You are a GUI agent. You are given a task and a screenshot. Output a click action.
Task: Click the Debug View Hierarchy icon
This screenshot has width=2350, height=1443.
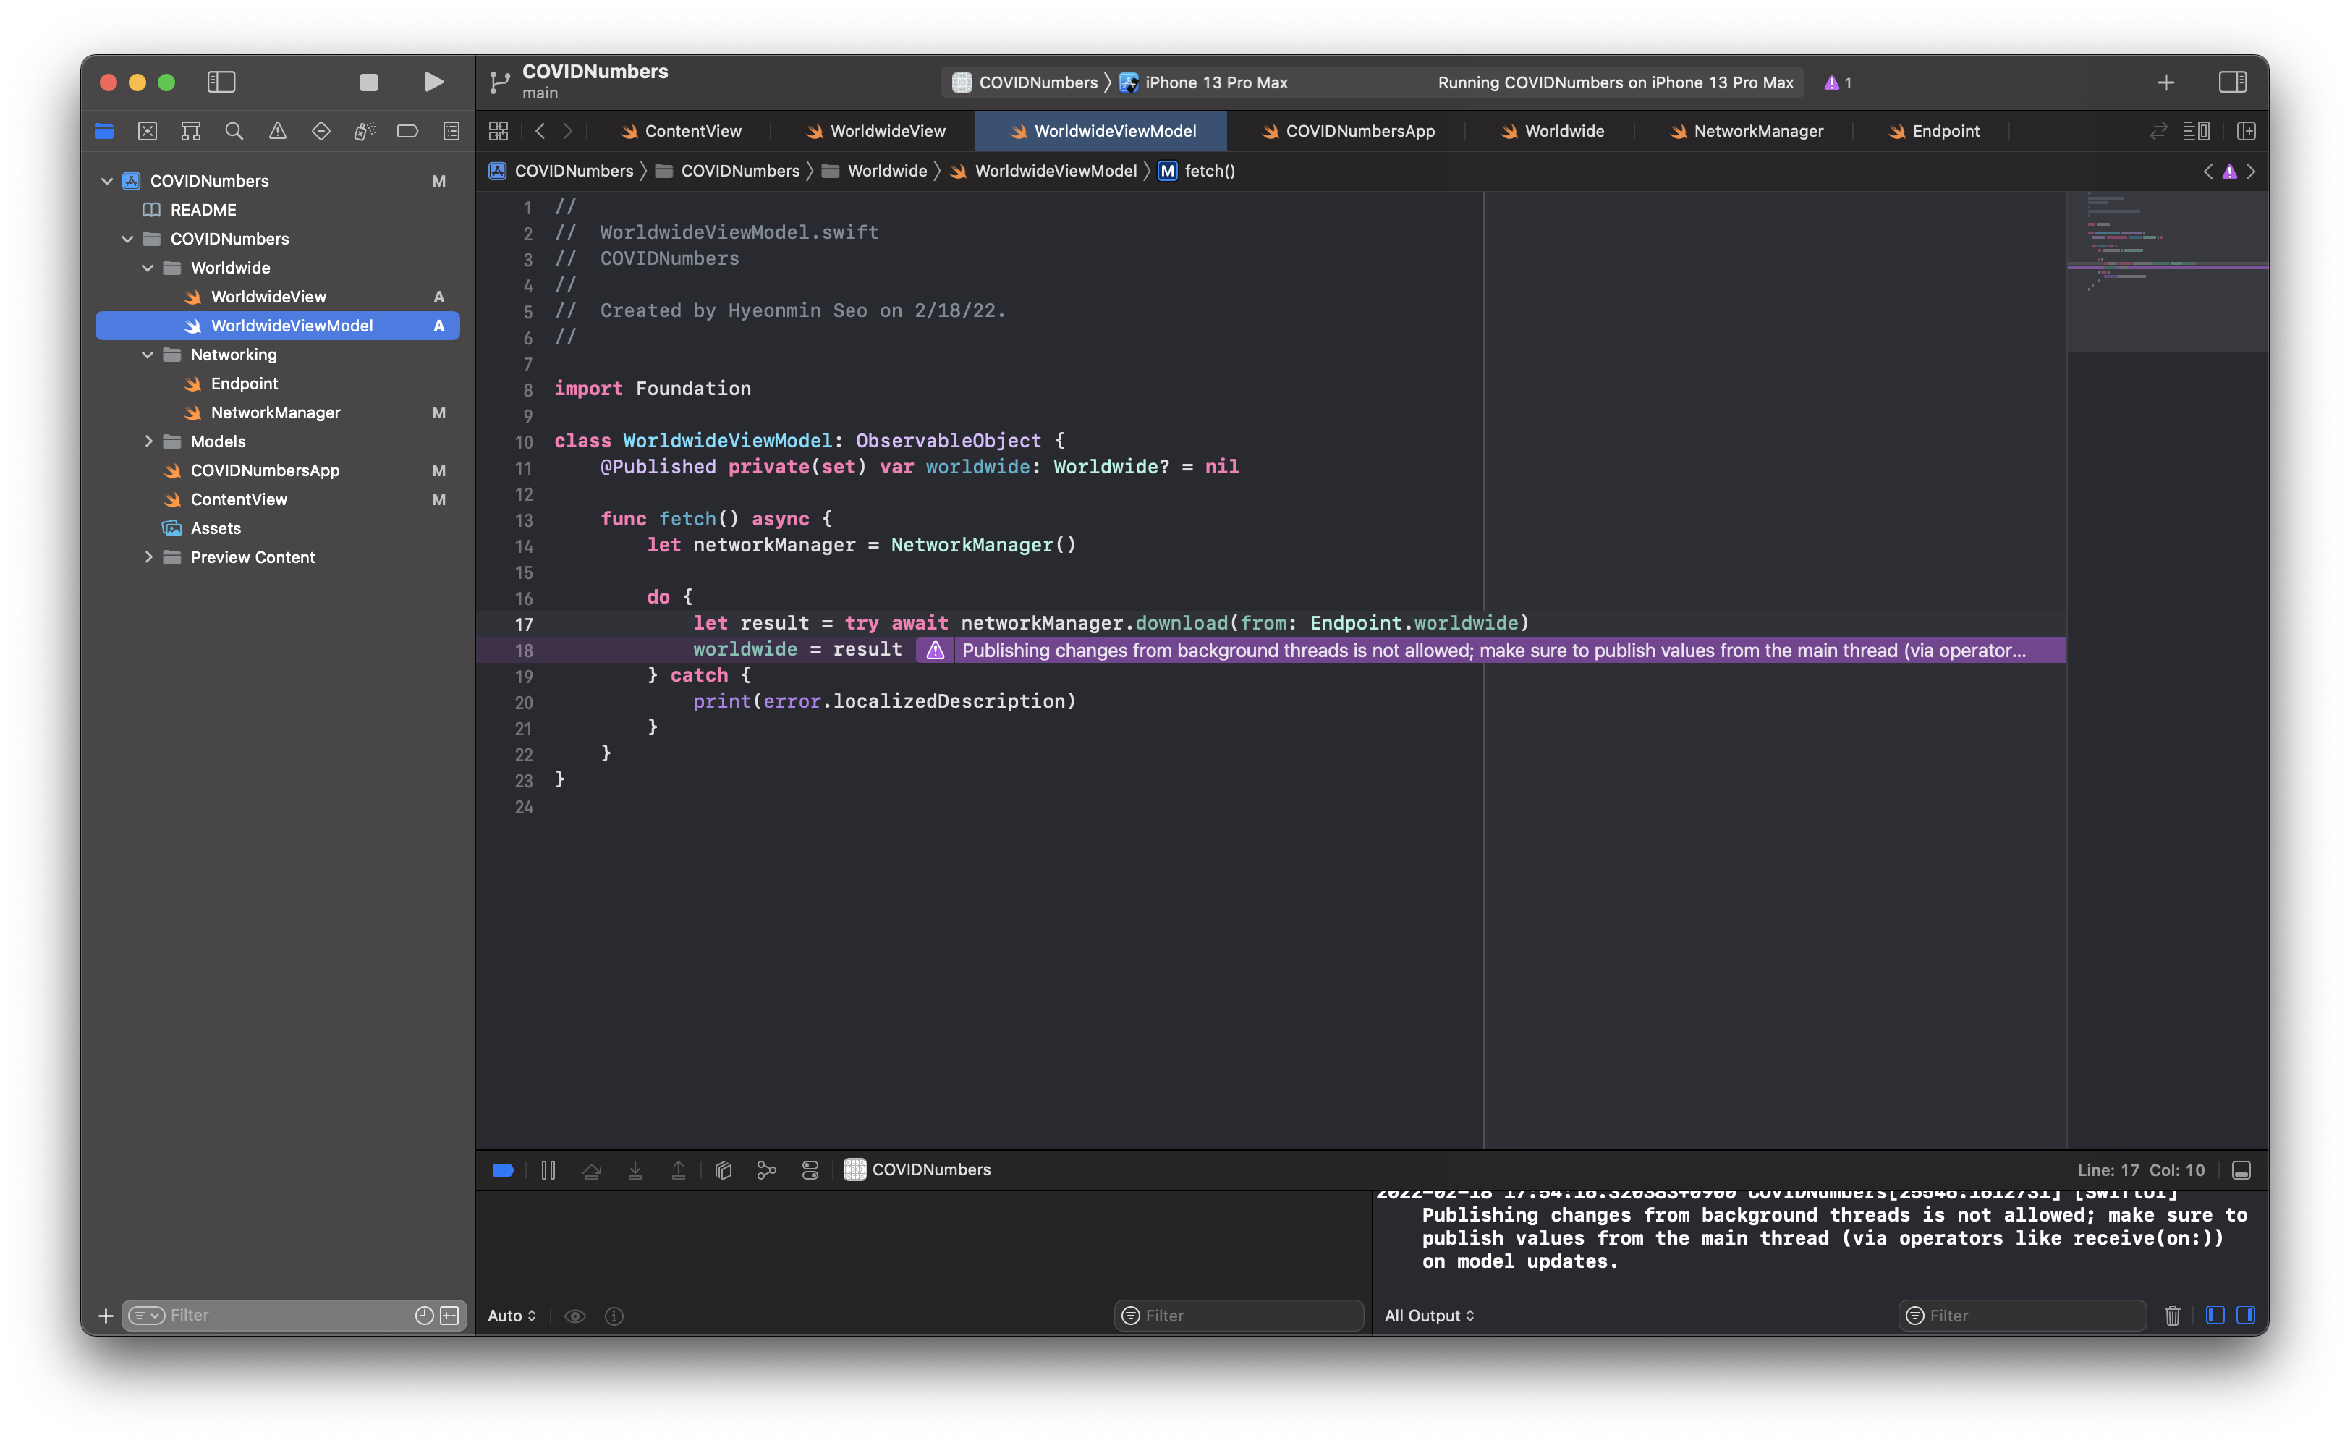tap(724, 1170)
